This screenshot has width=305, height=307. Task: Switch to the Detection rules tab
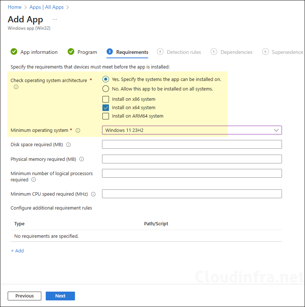coord(184,52)
